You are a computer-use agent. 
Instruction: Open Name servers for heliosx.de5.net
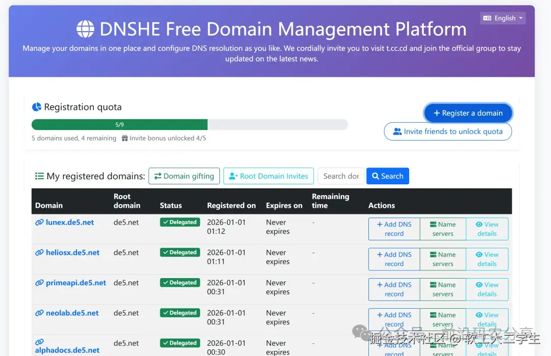[443, 259]
